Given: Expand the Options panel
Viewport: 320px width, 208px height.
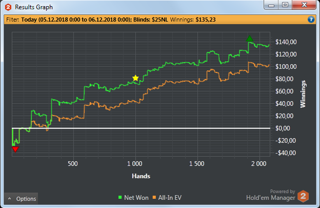Looking at the screenshot, I should pyautogui.click(x=21, y=199).
